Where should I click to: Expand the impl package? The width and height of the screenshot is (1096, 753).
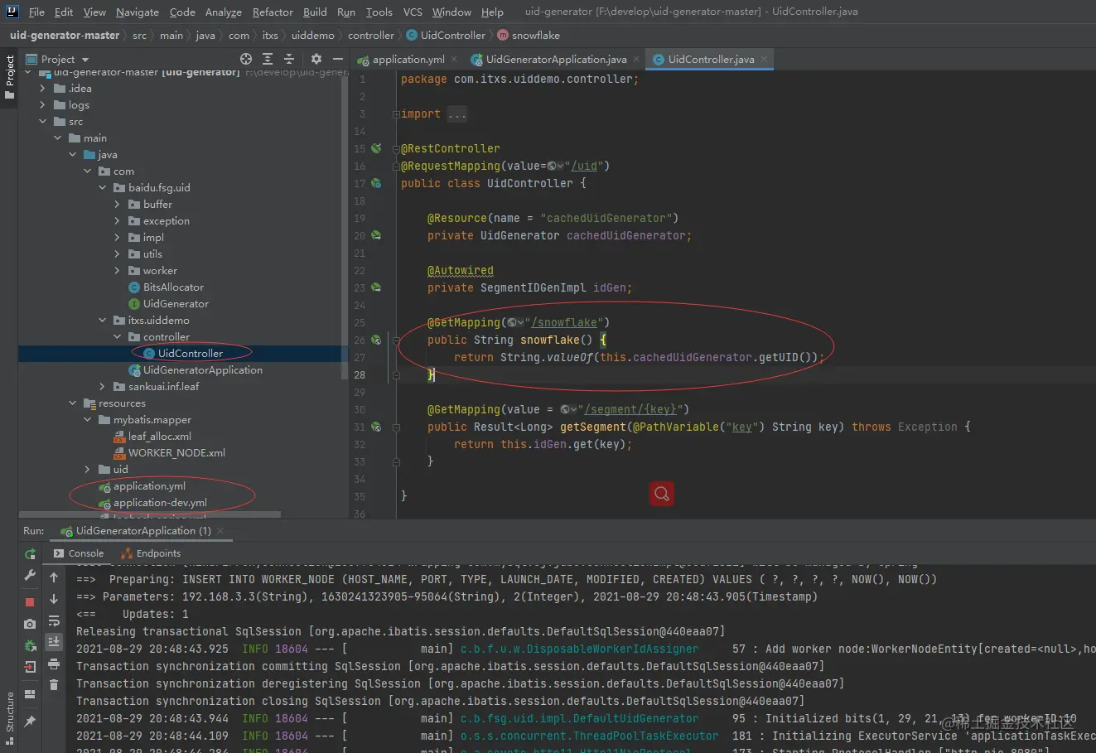pos(117,237)
